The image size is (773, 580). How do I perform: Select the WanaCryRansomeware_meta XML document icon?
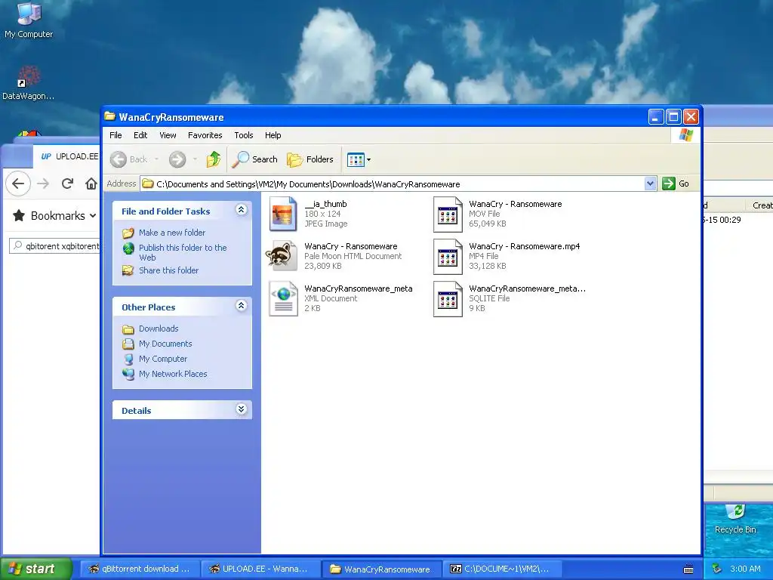tap(284, 298)
